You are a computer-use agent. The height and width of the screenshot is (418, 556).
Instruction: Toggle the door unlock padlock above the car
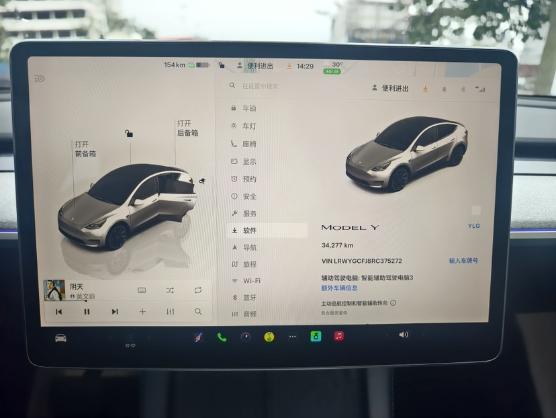tap(129, 134)
